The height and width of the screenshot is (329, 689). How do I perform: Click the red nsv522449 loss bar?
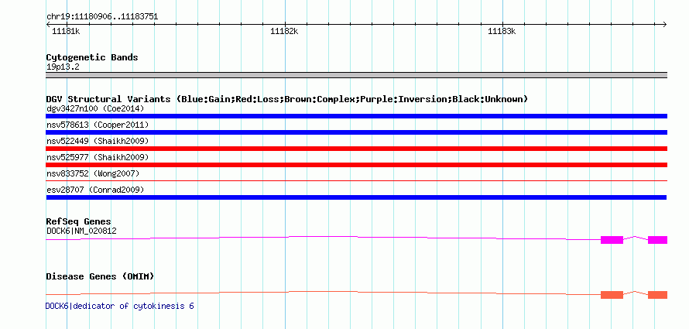(x=357, y=149)
